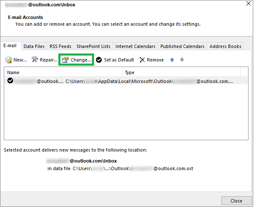Screen dimensions: 254x208
Task: Select the @outlook.com account row
Action: pos(126,80)
